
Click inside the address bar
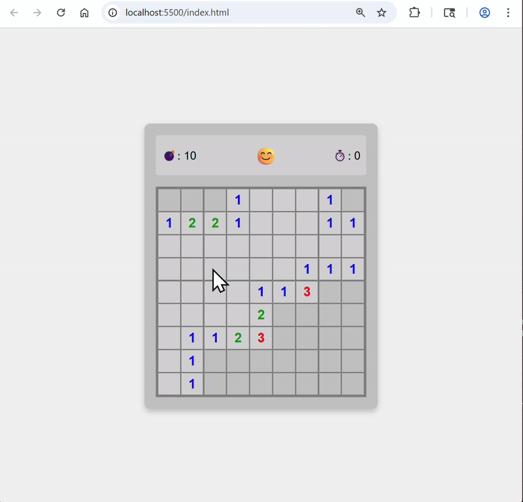click(x=196, y=12)
